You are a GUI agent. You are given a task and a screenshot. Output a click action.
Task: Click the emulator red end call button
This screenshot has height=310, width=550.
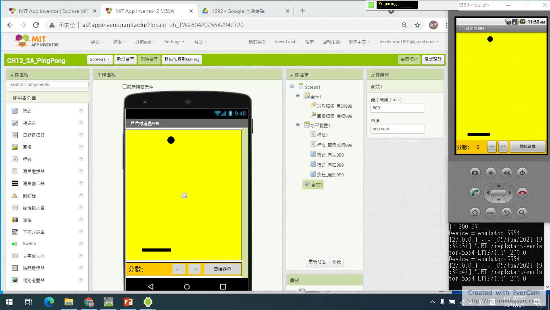pyautogui.click(x=522, y=193)
